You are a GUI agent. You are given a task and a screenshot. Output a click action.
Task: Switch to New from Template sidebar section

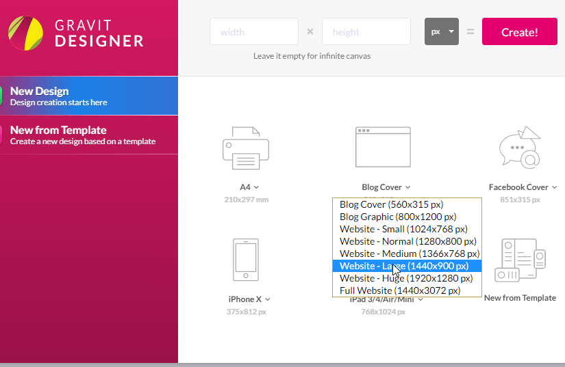[x=89, y=135]
